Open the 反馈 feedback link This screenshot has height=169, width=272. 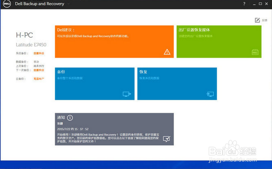(265, 20)
